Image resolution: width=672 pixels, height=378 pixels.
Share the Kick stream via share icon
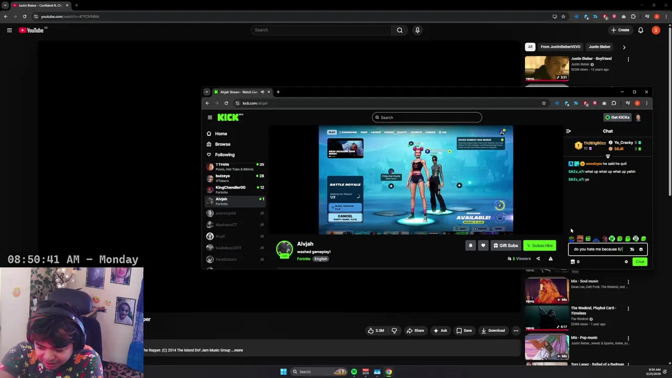(538, 259)
